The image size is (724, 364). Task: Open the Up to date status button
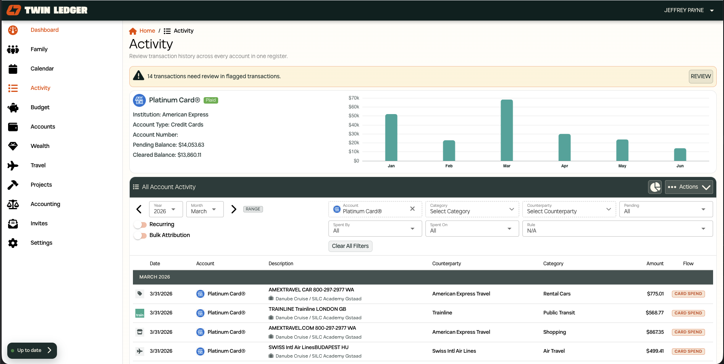[x=32, y=350]
